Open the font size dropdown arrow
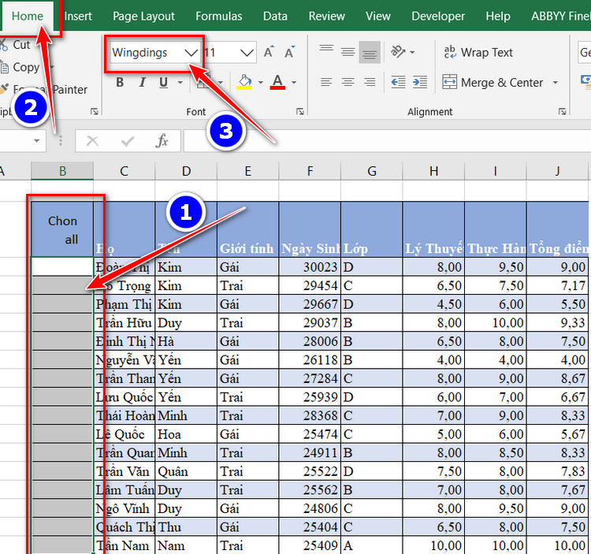The height and width of the screenshot is (554, 591). (247, 53)
